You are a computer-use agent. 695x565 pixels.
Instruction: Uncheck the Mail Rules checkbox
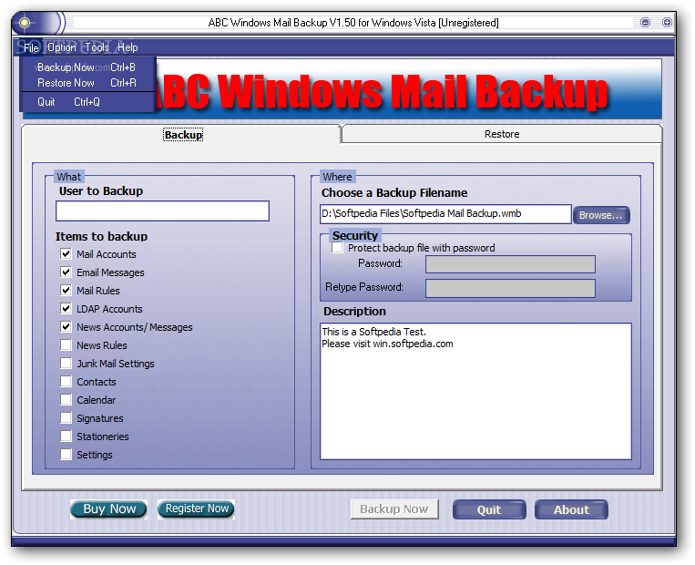click(x=66, y=291)
